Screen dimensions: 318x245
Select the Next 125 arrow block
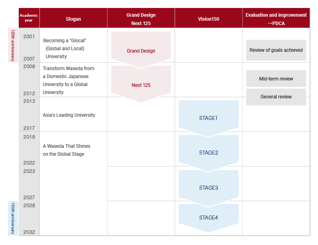point(141,84)
